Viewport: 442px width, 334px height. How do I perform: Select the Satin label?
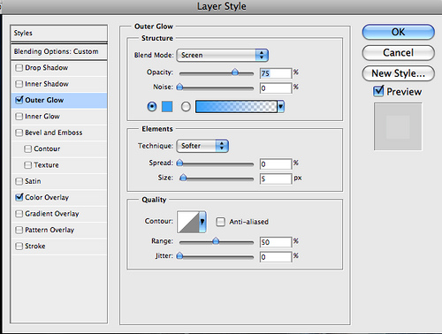pos(33,181)
